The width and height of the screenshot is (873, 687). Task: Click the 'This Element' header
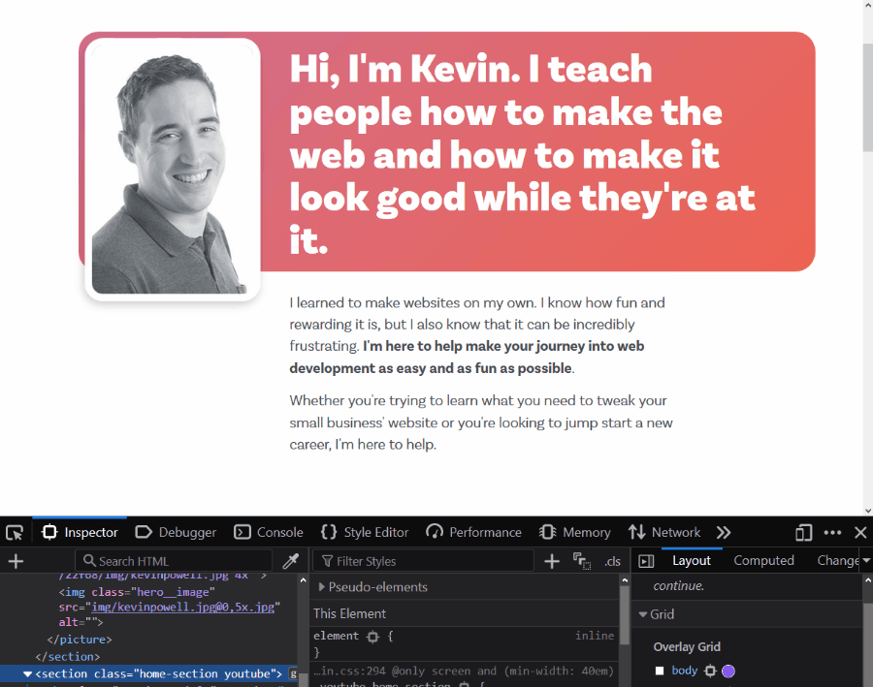[x=349, y=613]
